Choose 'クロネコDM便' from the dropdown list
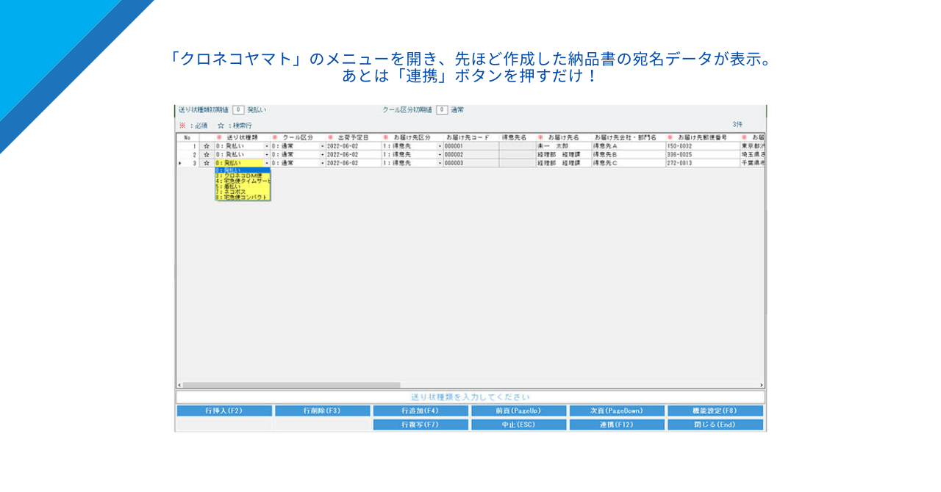This screenshot has height=492, width=941. (x=243, y=176)
